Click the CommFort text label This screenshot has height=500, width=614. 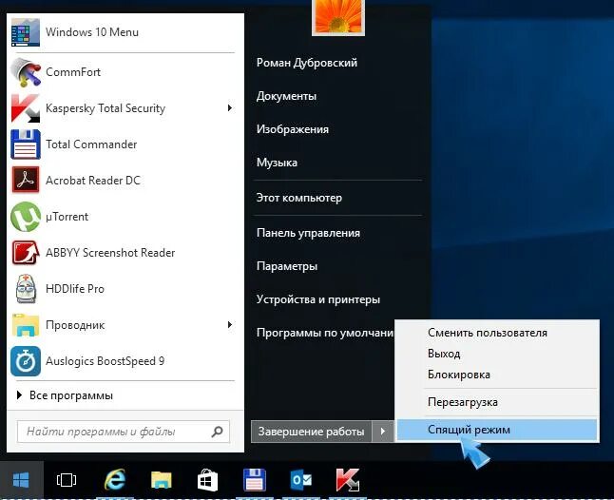coord(73,72)
